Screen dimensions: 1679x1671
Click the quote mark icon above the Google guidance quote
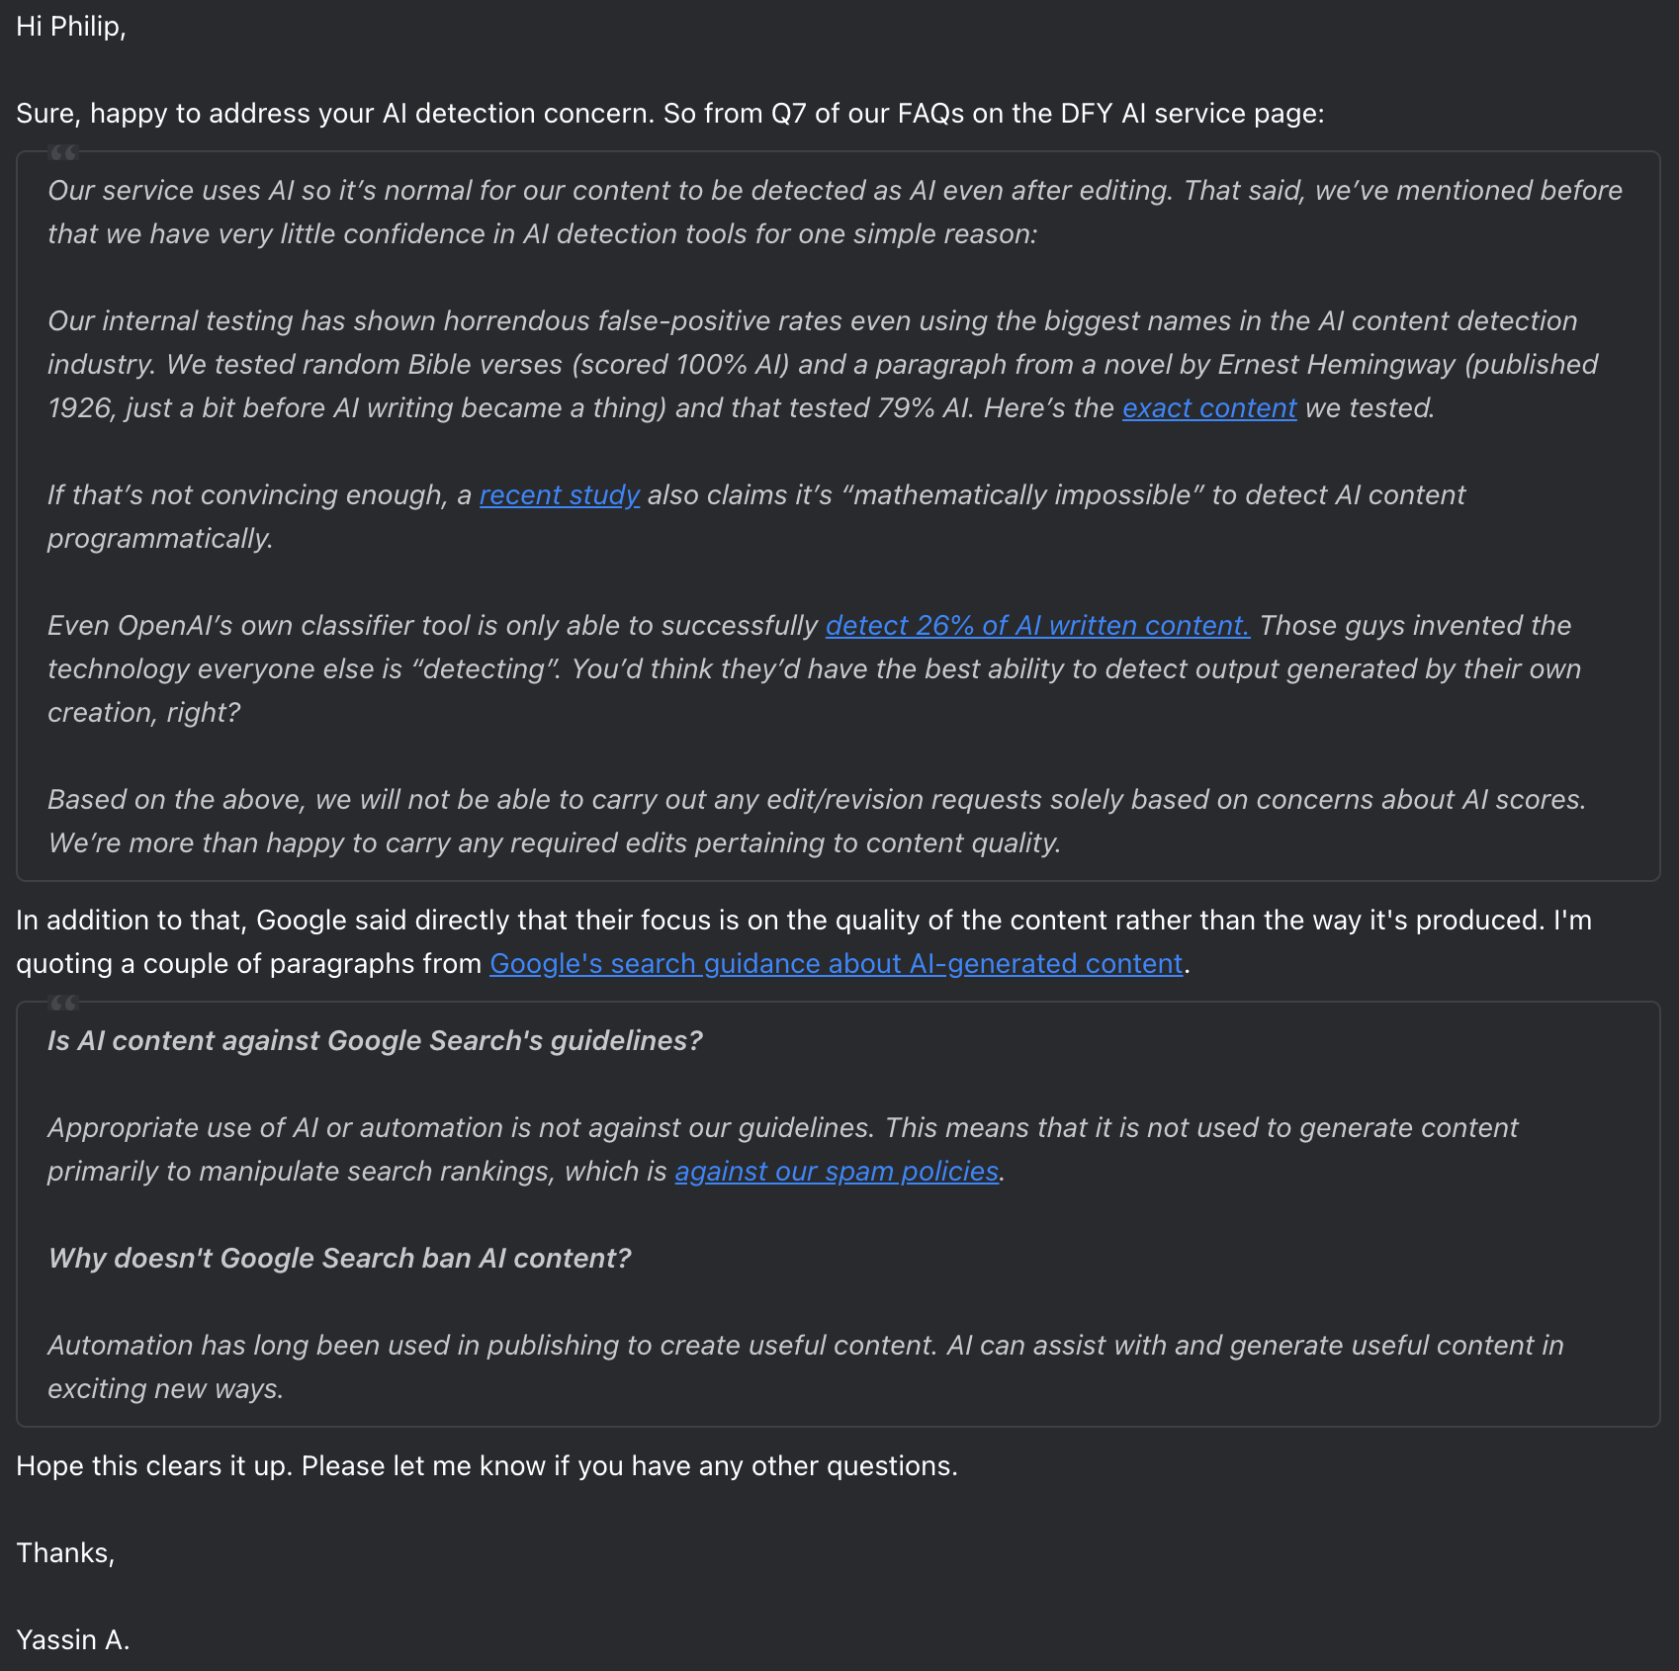pyautogui.click(x=63, y=1004)
